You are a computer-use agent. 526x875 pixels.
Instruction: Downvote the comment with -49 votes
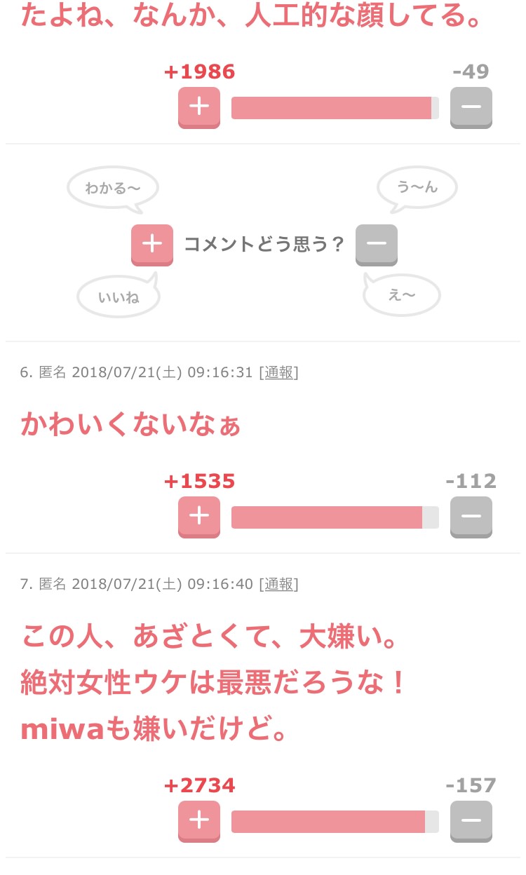coord(471,107)
